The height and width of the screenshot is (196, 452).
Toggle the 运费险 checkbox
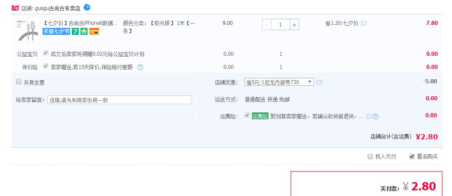pyautogui.click(x=247, y=115)
